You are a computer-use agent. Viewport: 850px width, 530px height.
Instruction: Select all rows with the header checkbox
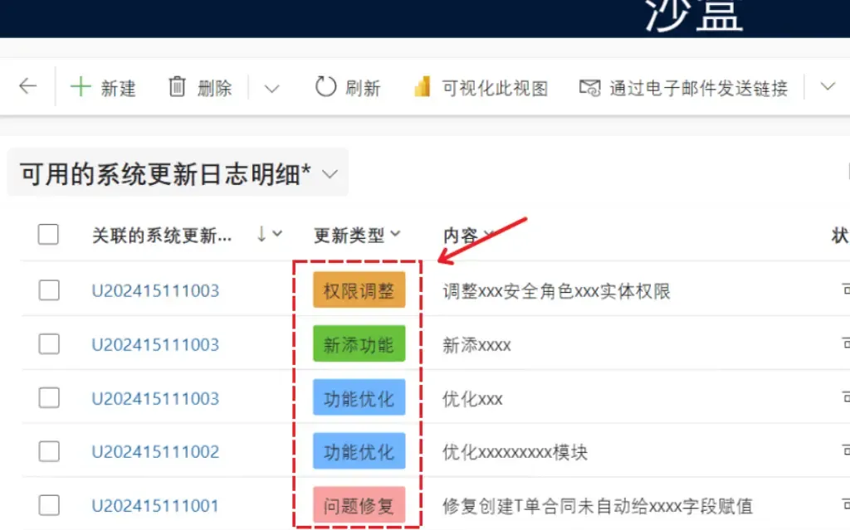click(x=47, y=235)
